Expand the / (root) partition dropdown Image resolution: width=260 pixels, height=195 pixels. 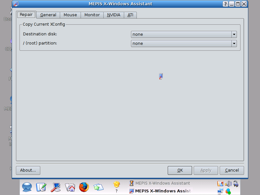(184, 44)
